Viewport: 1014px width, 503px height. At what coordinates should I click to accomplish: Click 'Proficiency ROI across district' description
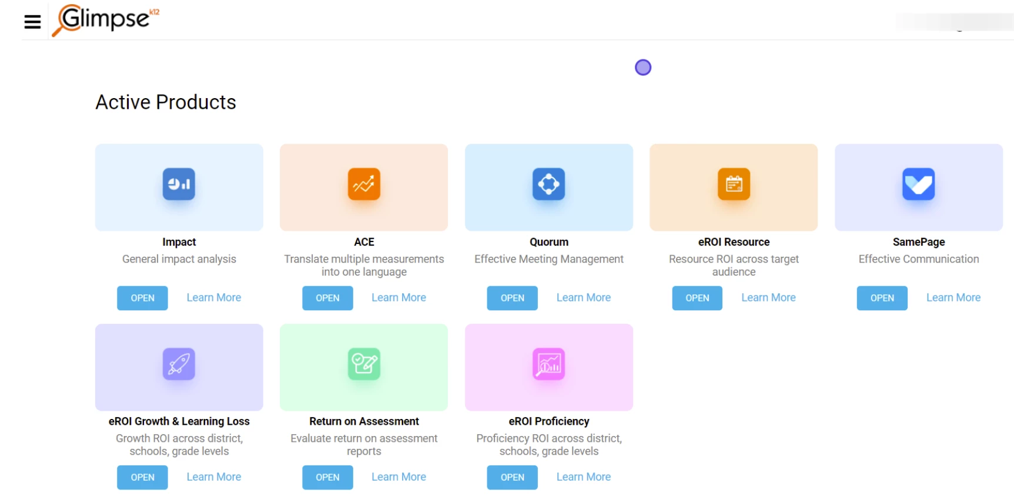point(548,445)
